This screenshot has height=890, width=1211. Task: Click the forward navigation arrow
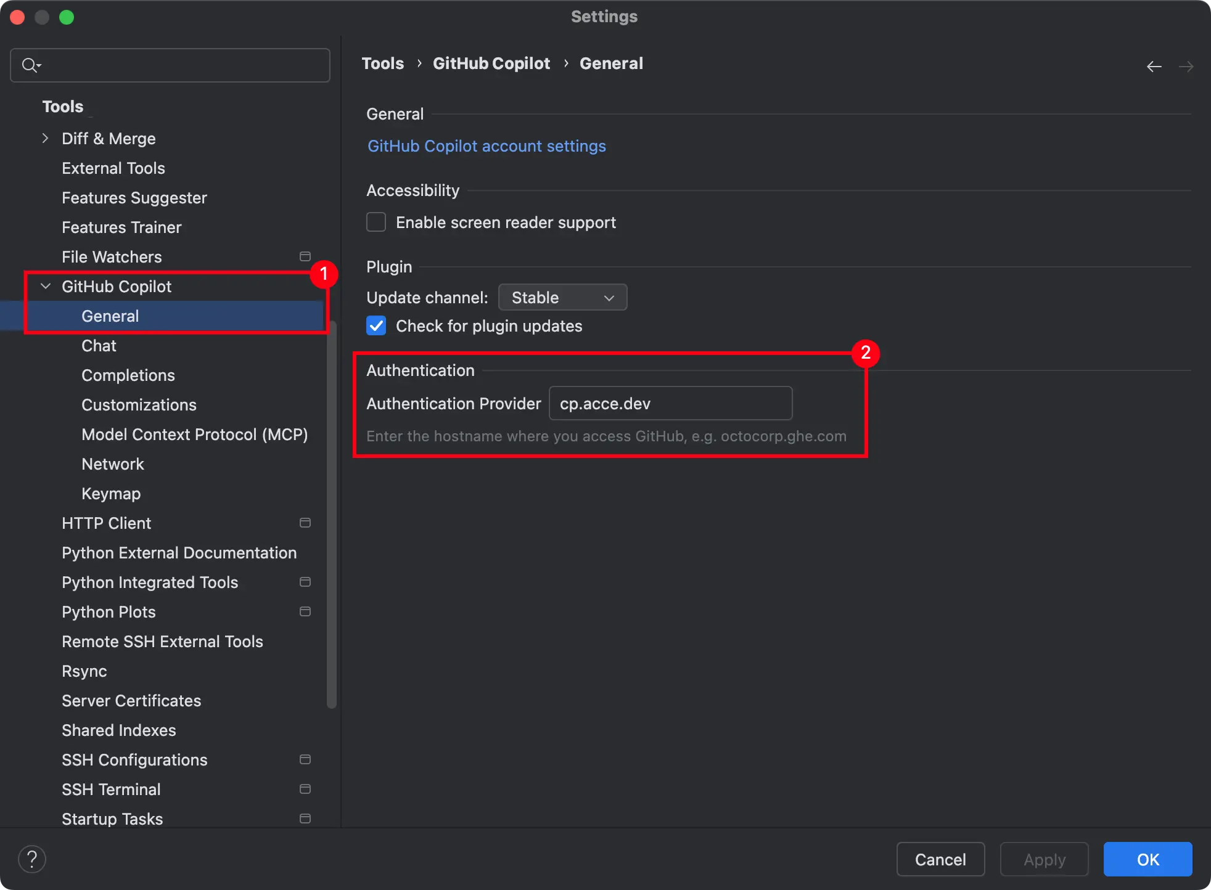click(x=1186, y=67)
